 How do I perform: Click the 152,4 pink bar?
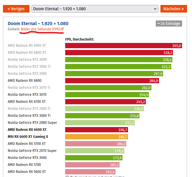tap(90, 172)
